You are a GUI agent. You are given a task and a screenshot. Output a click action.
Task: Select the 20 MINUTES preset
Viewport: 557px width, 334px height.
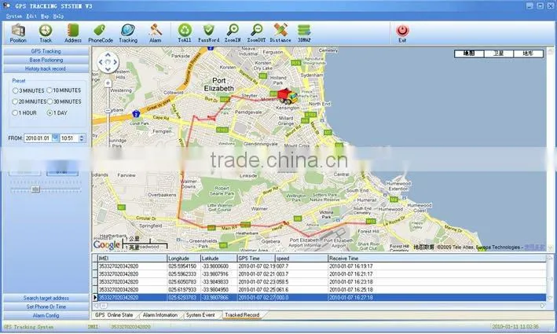[x=29, y=101]
